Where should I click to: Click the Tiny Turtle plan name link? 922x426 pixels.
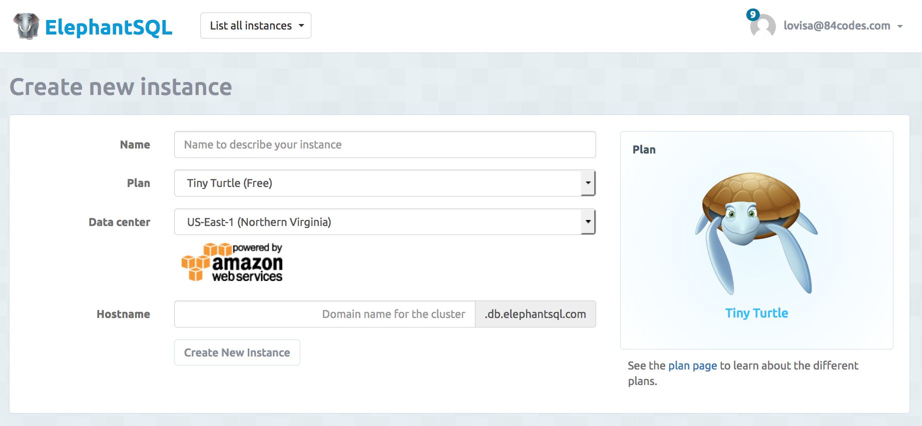click(756, 313)
